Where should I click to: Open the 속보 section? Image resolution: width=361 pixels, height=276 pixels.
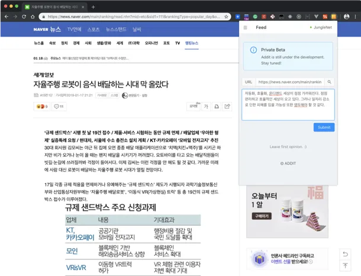pyautogui.click(x=53, y=43)
